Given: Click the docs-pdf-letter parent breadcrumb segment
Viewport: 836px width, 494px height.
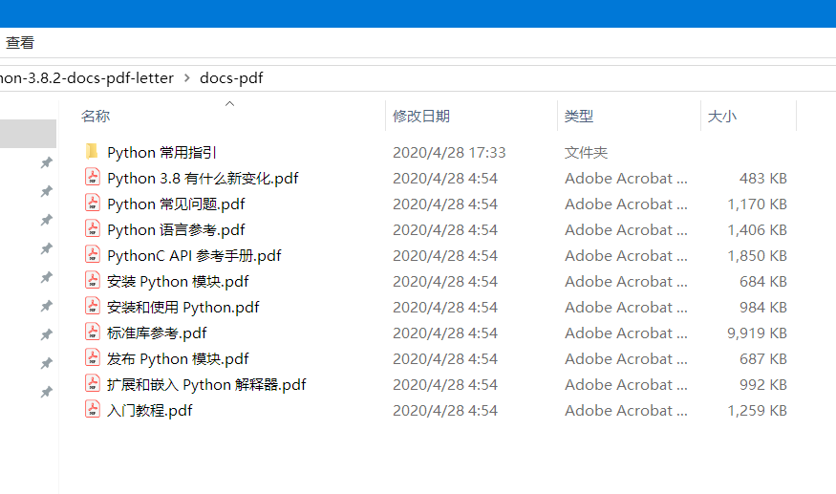Looking at the screenshot, I should 87,78.
